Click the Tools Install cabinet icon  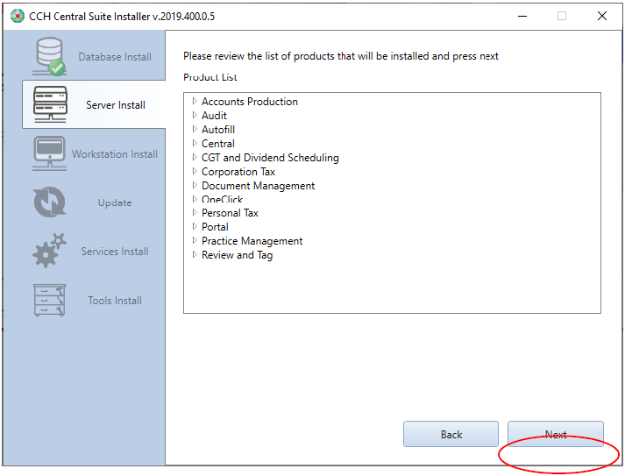(x=49, y=301)
